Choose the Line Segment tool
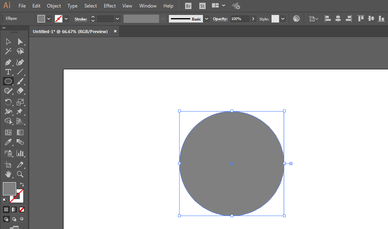The width and height of the screenshot is (388, 229). pyautogui.click(x=20, y=72)
